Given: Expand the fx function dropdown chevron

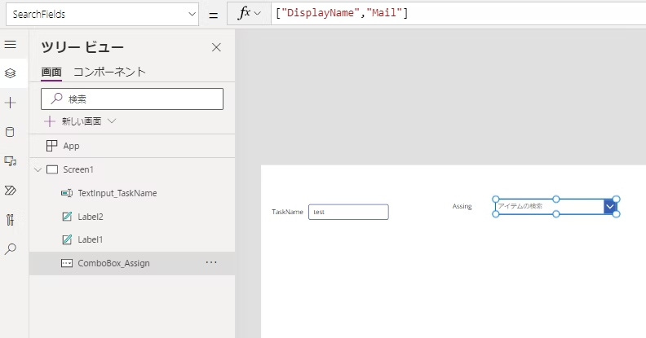Looking at the screenshot, I should [259, 14].
